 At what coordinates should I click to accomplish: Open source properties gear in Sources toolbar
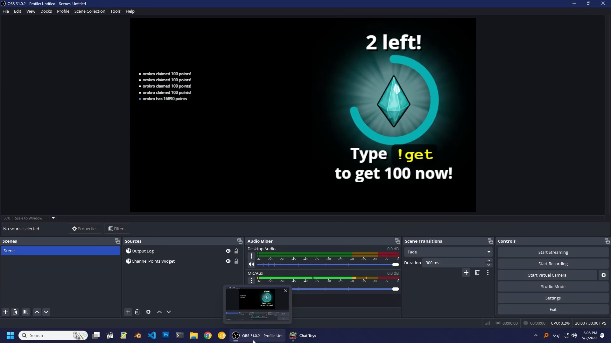148,313
